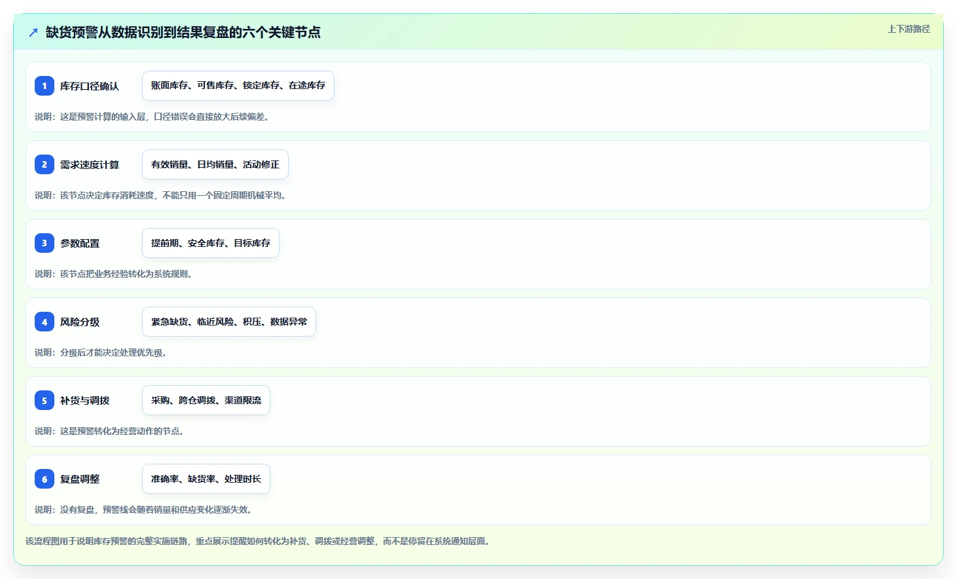This screenshot has height=579, width=957.
Task: Click the 复盘调整 step title
Action: (x=80, y=479)
